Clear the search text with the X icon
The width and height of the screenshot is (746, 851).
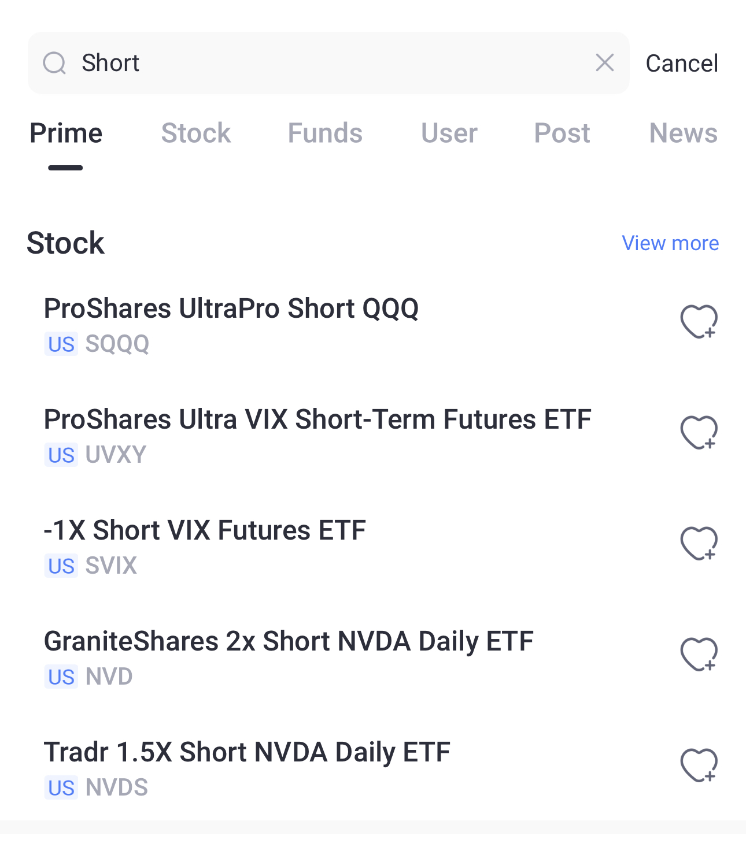pyautogui.click(x=604, y=62)
